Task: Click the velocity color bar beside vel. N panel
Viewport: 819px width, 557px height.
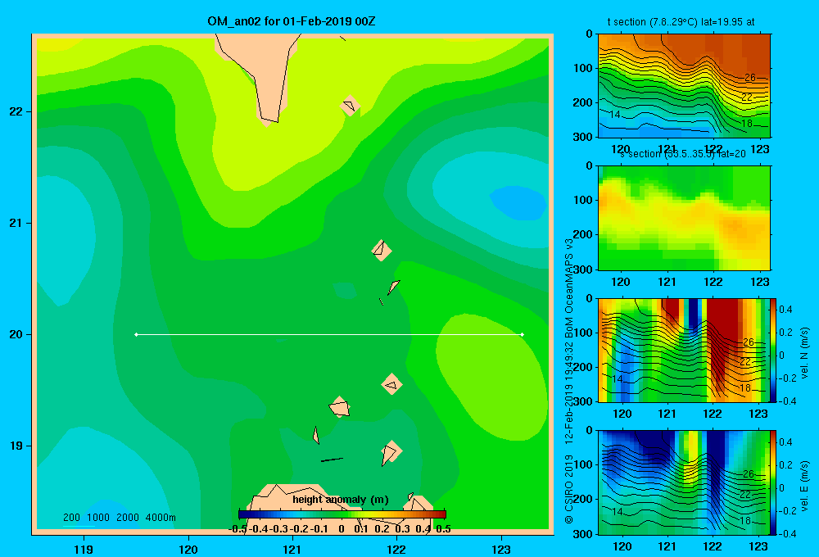Action: [773, 350]
